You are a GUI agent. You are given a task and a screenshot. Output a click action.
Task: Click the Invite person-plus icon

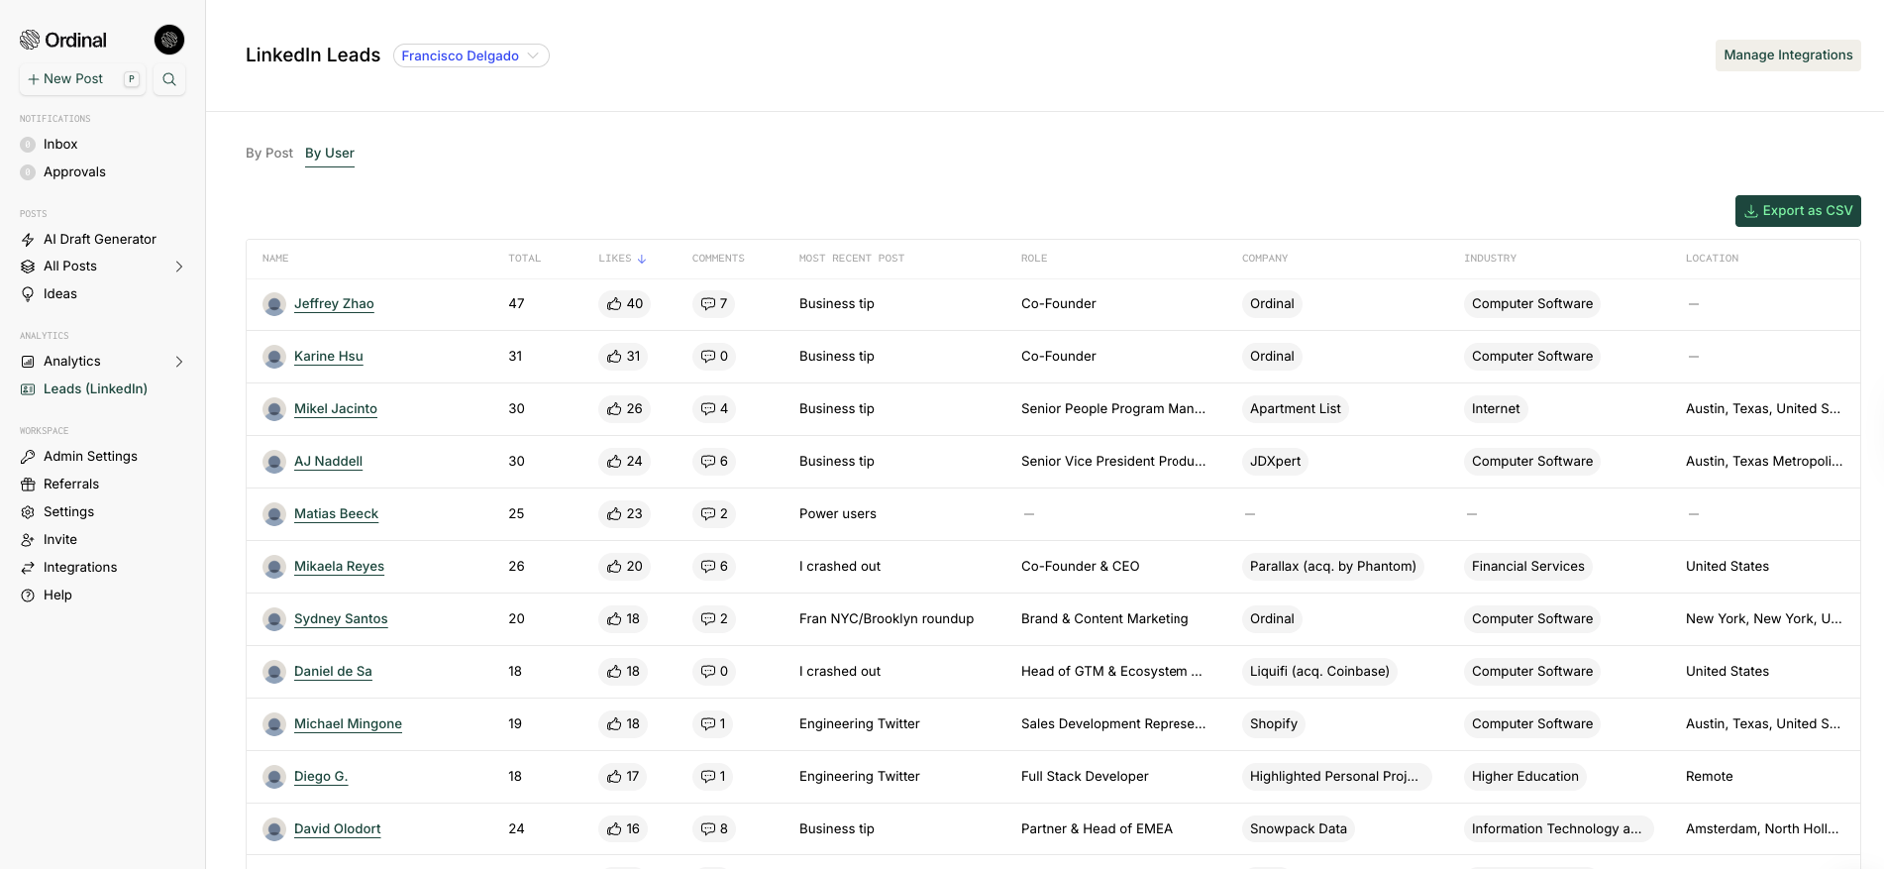[28, 540]
